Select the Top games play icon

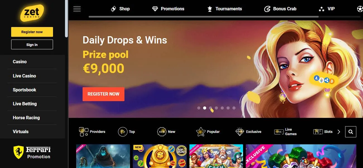(x=123, y=132)
